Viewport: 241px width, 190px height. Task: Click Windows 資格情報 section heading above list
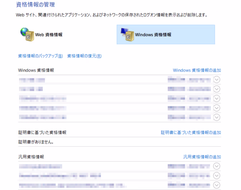pyautogui.click(x=36, y=70)
